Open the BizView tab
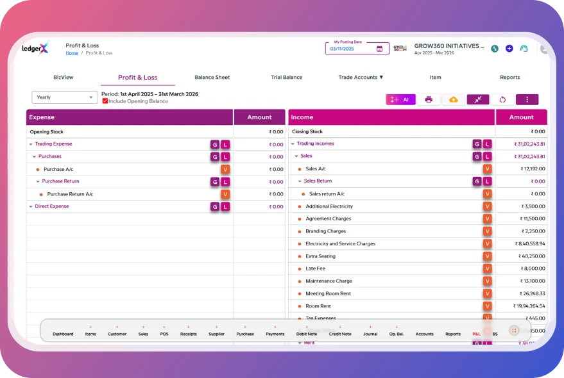This screenshot has height=378, width=564. (x=63, y=78)
